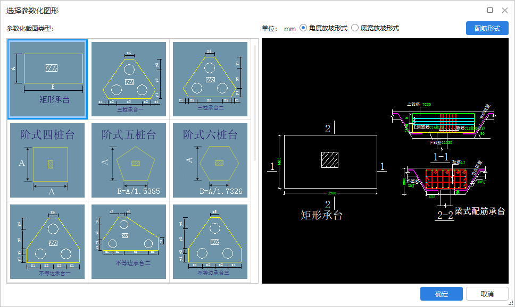Confirm with the 确定 button
Screen dimensions: 515x307
point(442,294)
